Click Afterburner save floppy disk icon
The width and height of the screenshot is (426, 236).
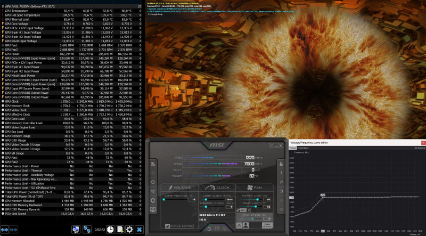[217, 229]
